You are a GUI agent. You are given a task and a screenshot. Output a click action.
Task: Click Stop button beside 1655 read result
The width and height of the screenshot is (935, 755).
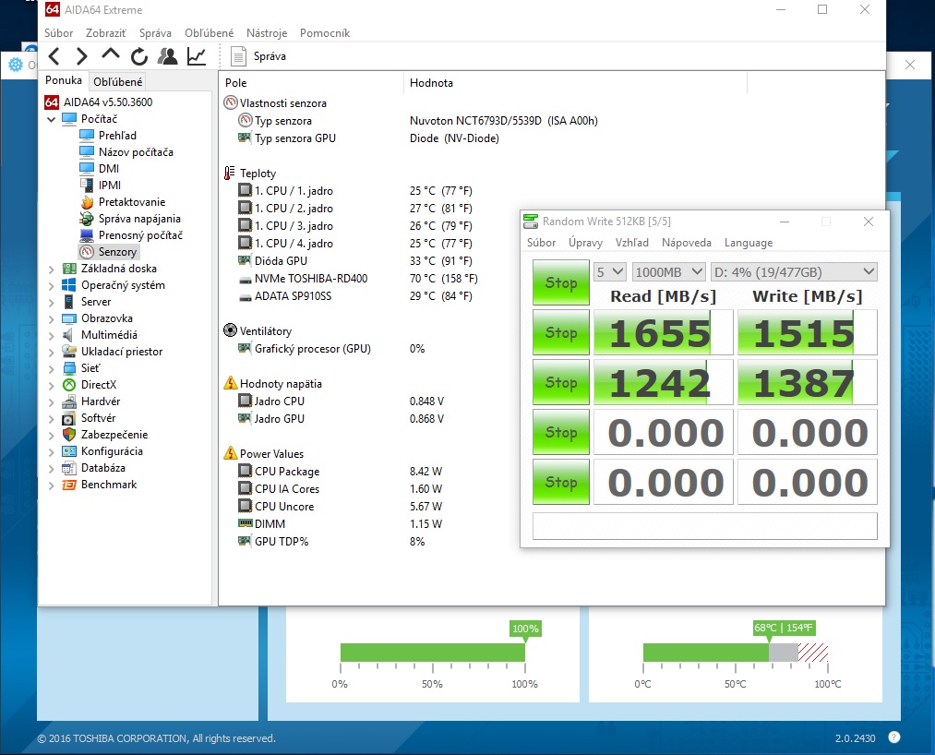560,332
